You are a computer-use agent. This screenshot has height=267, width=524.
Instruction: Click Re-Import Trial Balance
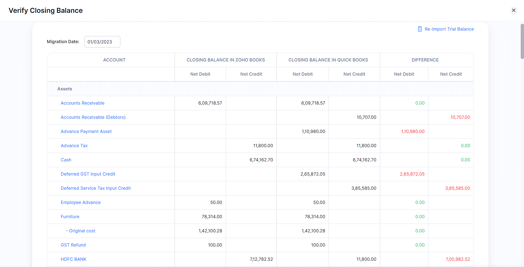point(449,29)
